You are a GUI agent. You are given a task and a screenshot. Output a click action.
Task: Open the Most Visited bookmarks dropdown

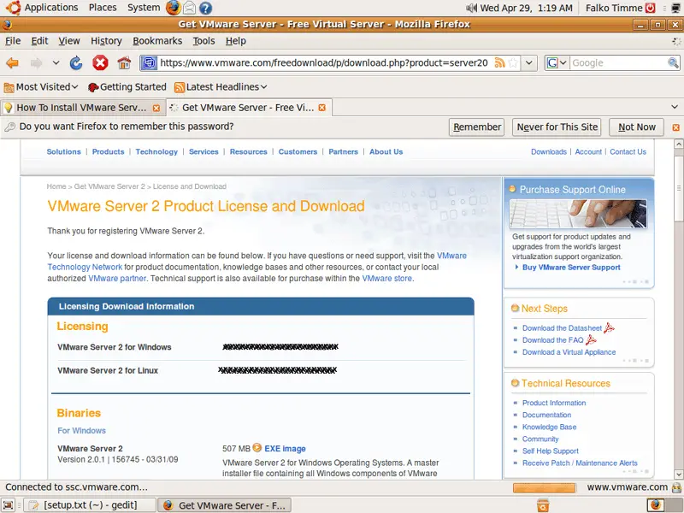point(41,87)
